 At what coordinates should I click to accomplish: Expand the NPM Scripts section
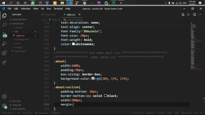[x=19, y=109]
